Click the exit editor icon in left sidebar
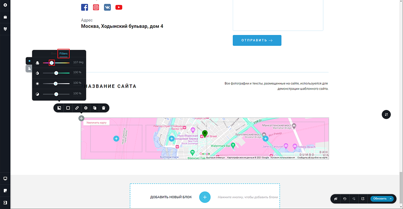Viewport: 403px width, 209px height. 5,203
